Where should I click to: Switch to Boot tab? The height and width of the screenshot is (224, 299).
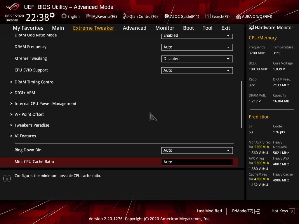[x=188, y=28]
